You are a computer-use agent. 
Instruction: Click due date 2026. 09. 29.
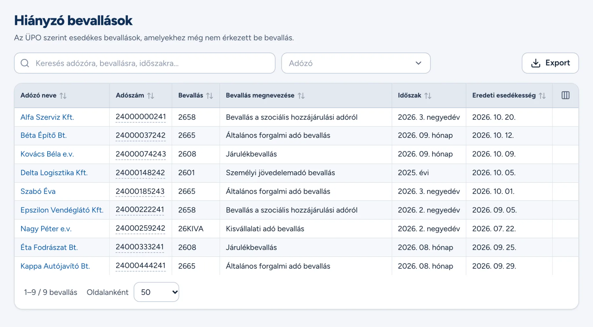click(x=494, y=266)
